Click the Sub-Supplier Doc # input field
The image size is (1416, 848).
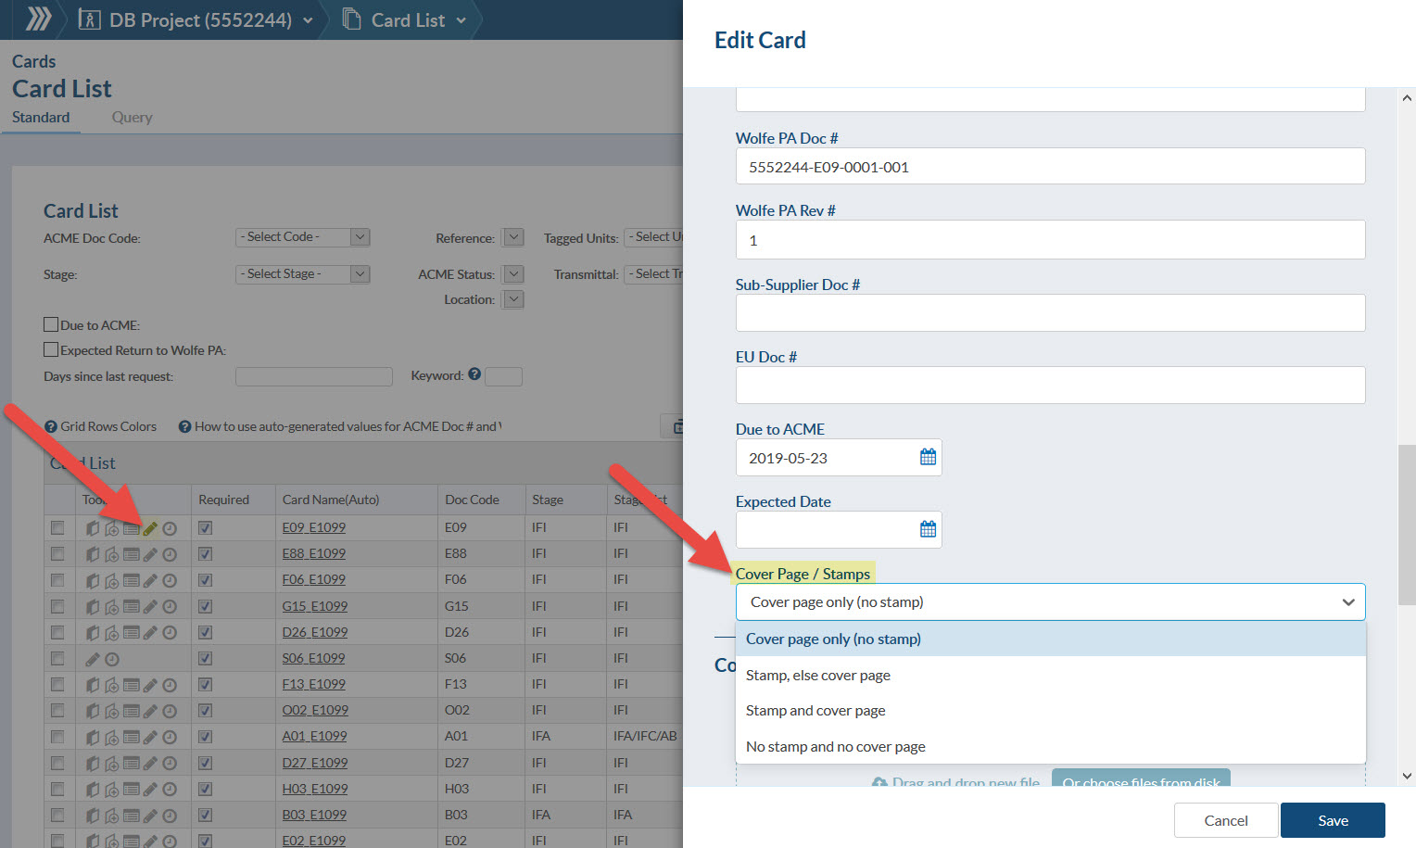pyautogui.click(x=1050, y=312)
